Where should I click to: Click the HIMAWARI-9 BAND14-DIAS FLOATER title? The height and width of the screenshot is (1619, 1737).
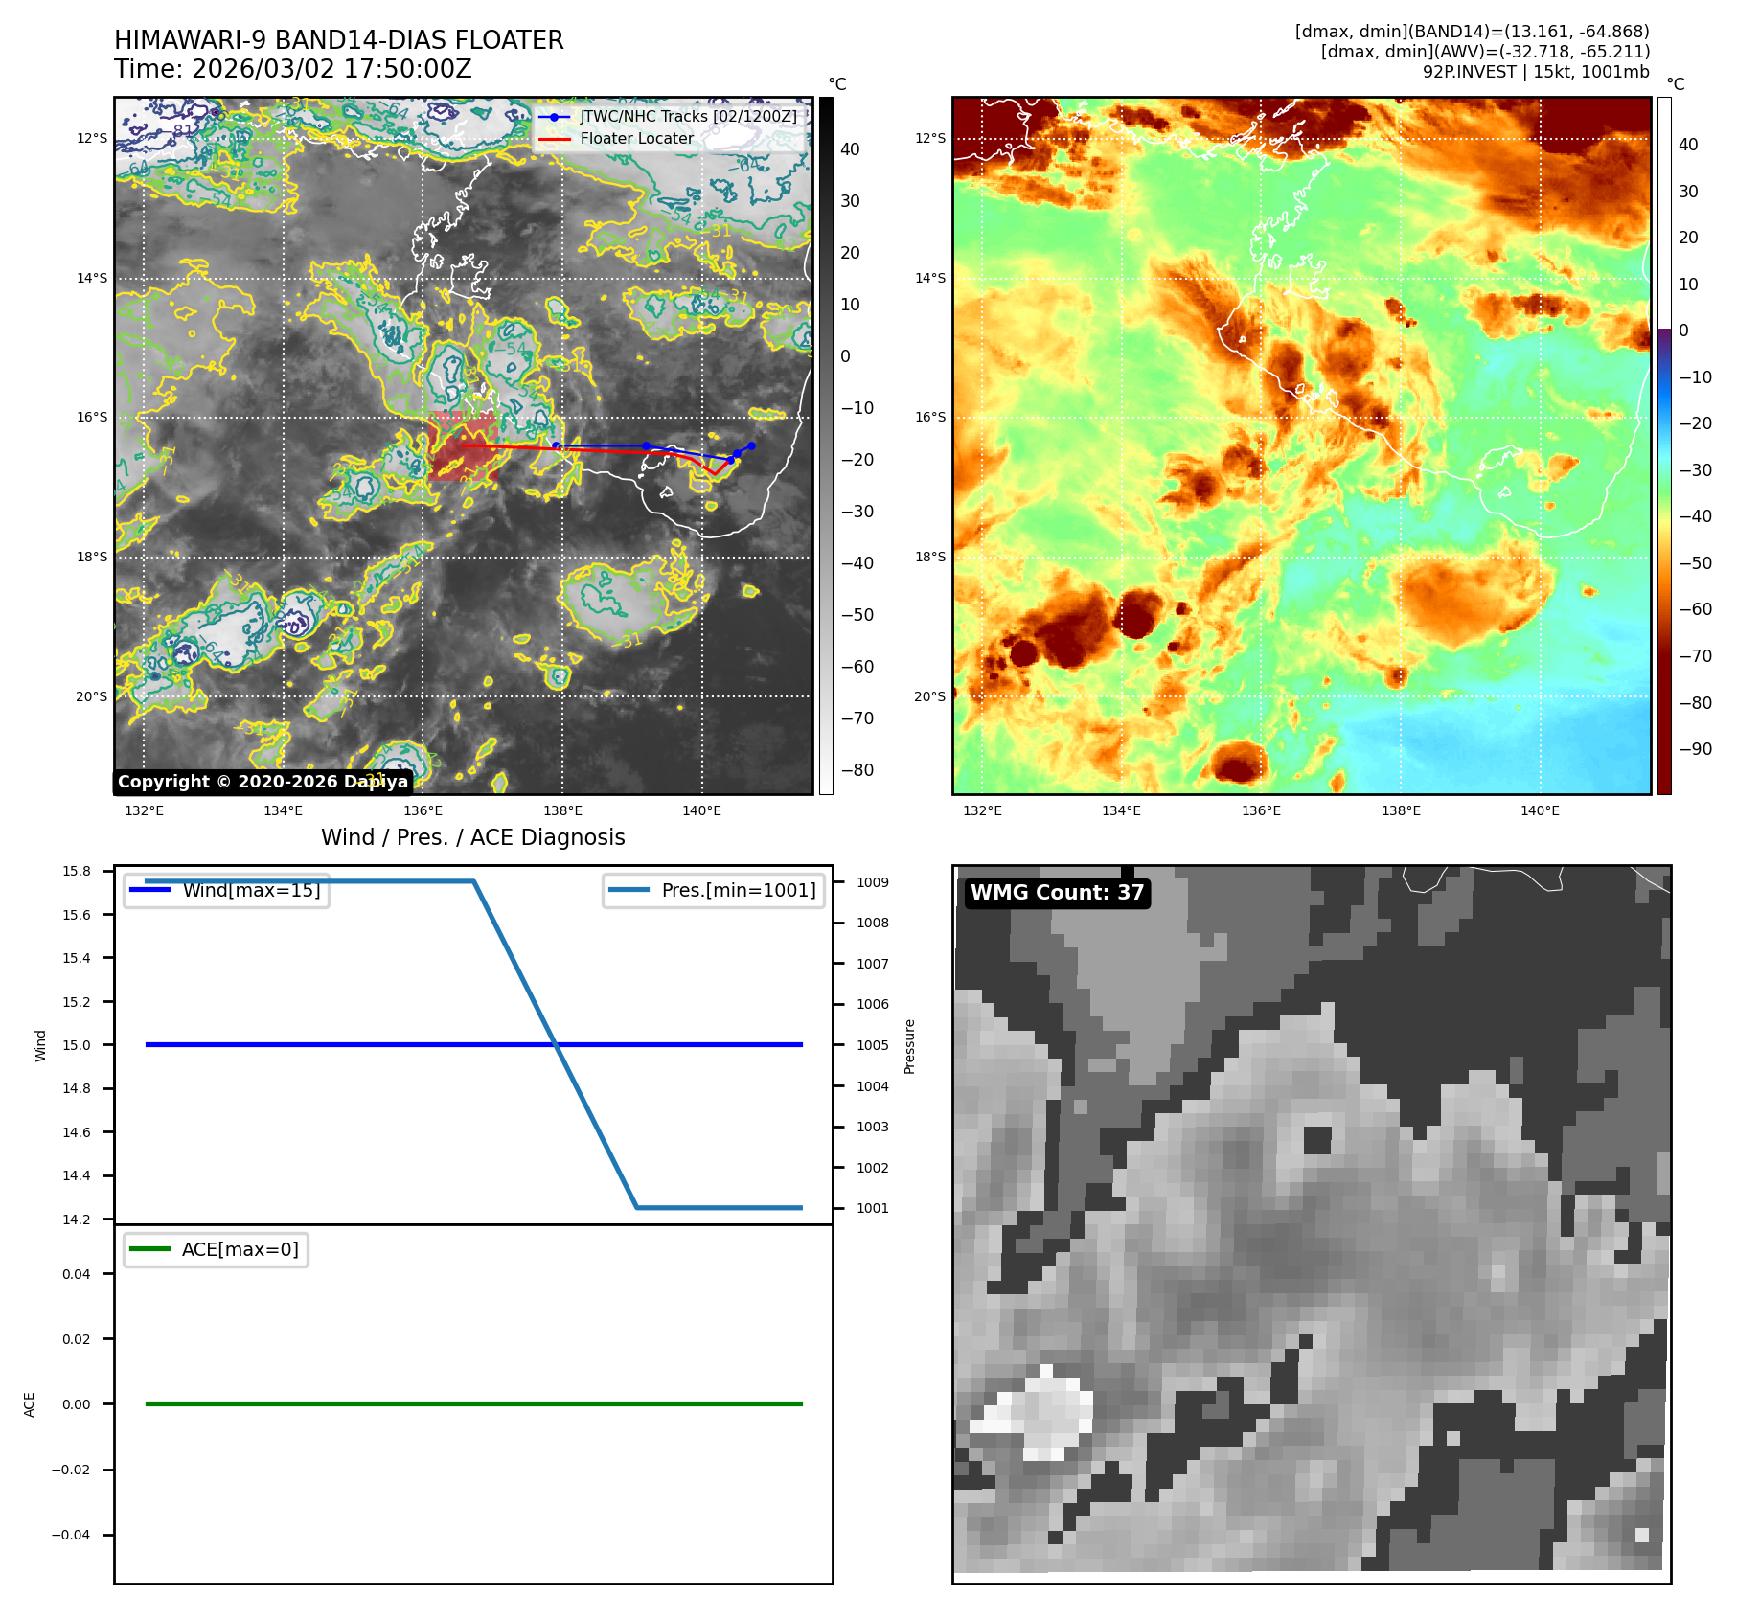(338, 40)
